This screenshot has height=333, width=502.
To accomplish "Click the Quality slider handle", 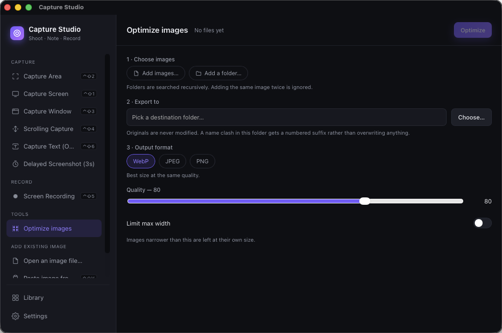I will tap(365, 201).
